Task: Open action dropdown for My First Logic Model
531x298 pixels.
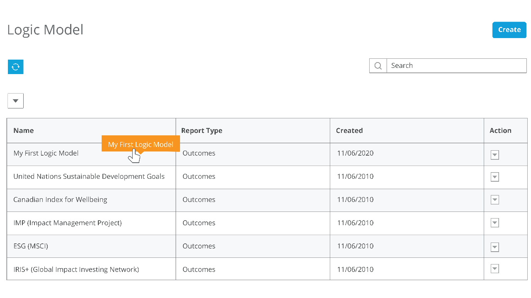Action: [x=494, y=155]
